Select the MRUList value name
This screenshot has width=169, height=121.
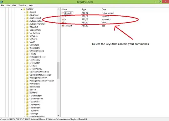pos(68,26)
